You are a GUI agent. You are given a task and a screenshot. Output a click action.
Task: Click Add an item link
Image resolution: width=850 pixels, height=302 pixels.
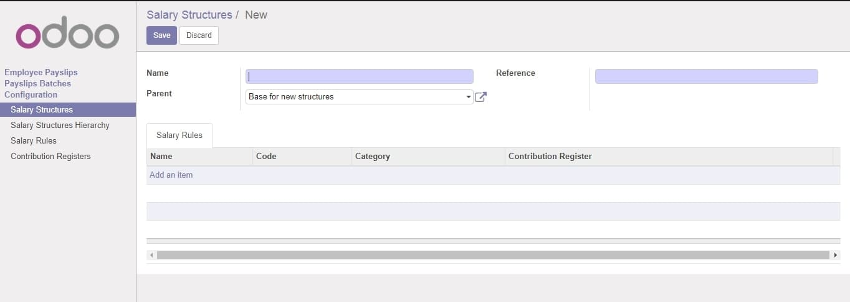(171, 175)
